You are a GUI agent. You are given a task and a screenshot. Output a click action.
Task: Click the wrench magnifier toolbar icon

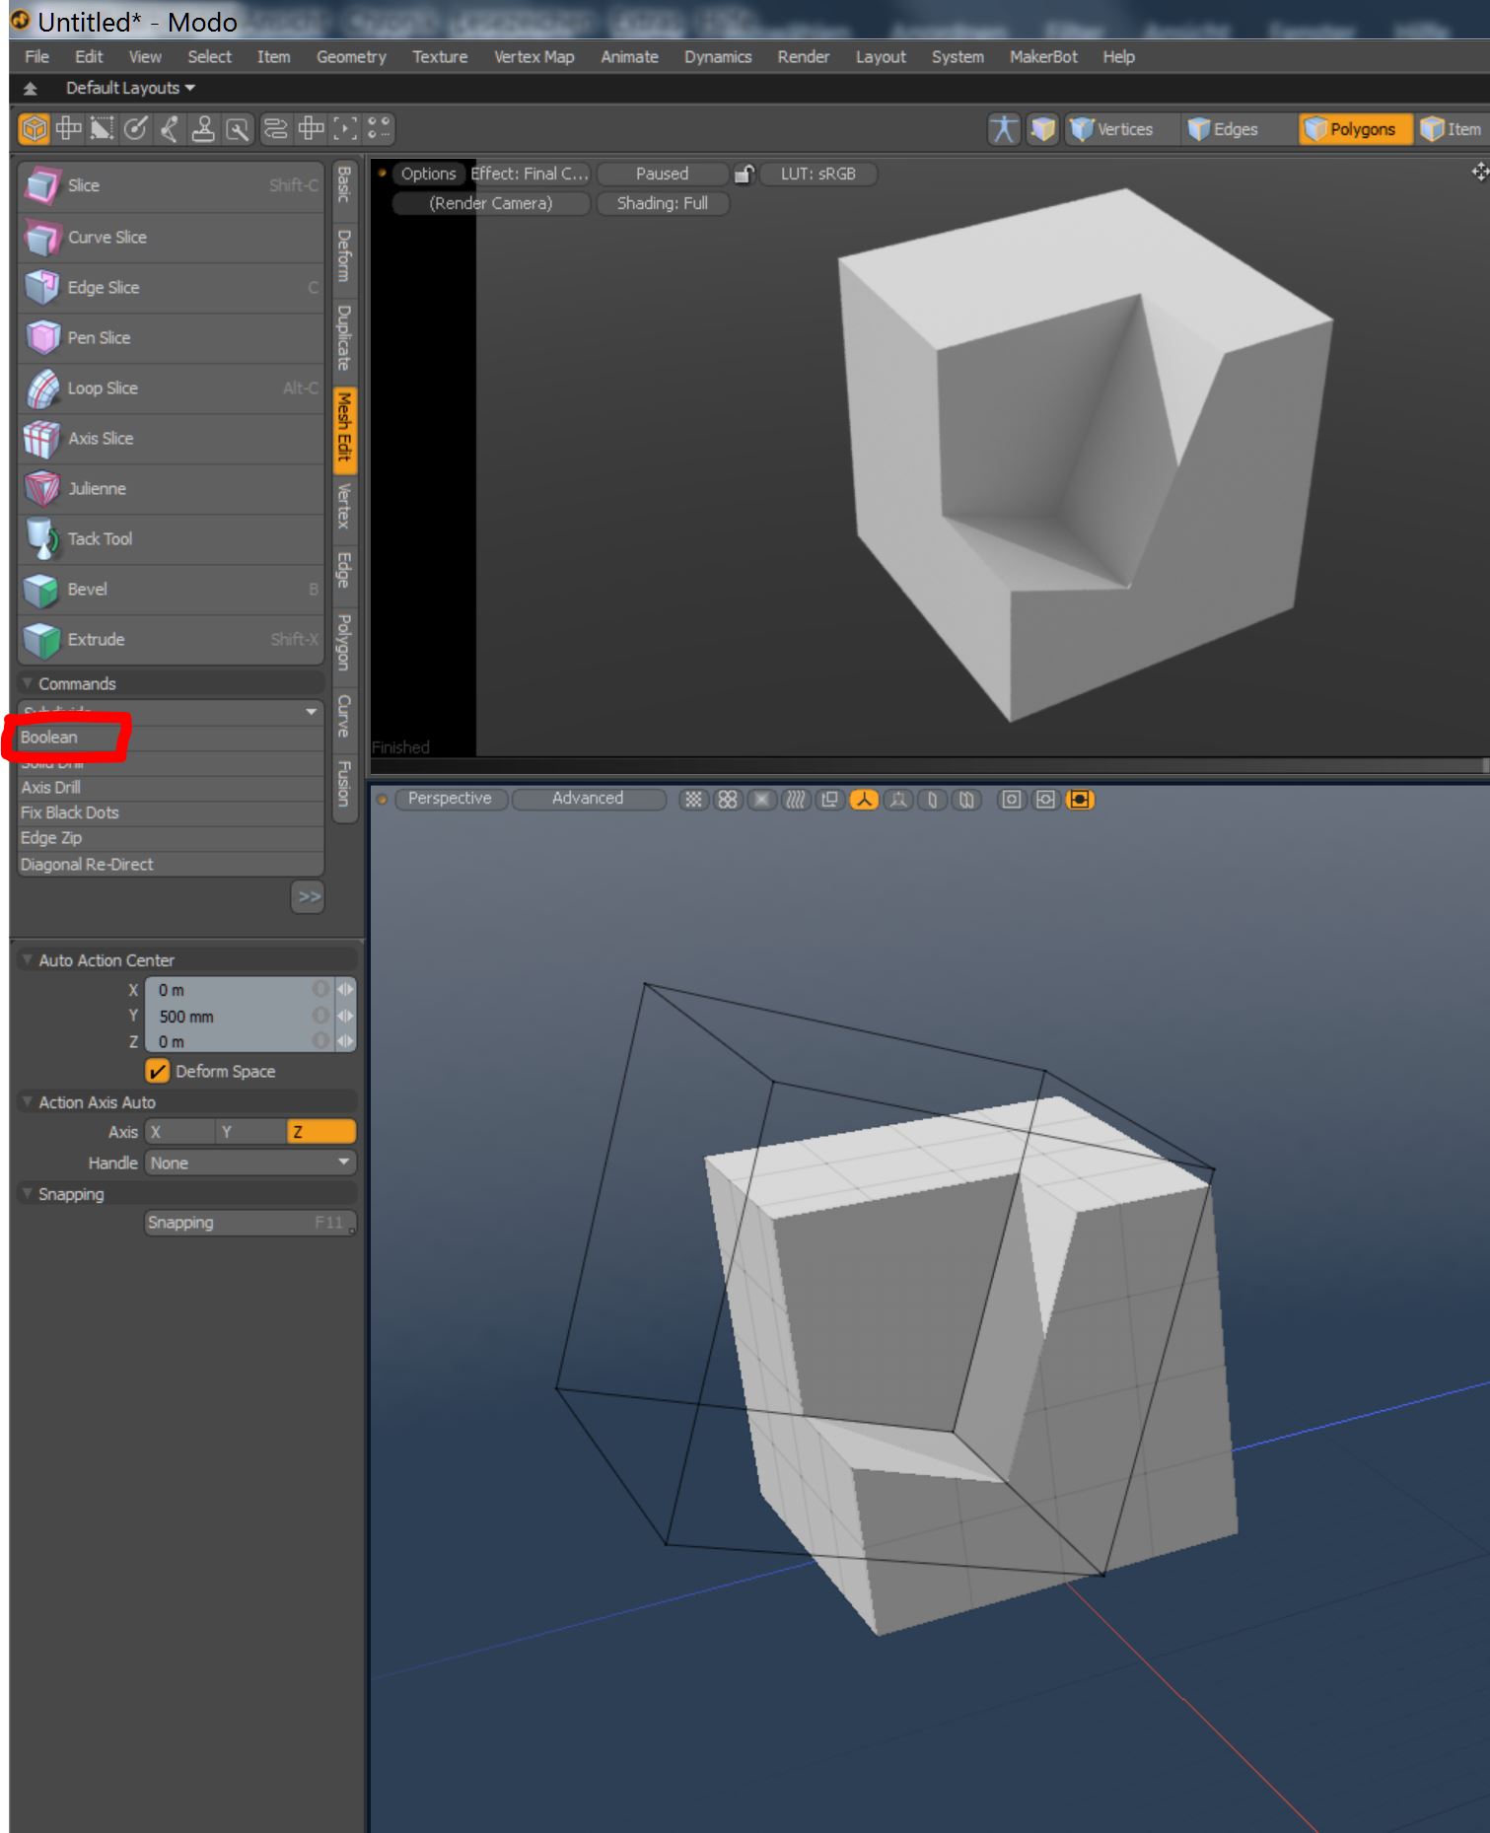[x=238, y=129]
